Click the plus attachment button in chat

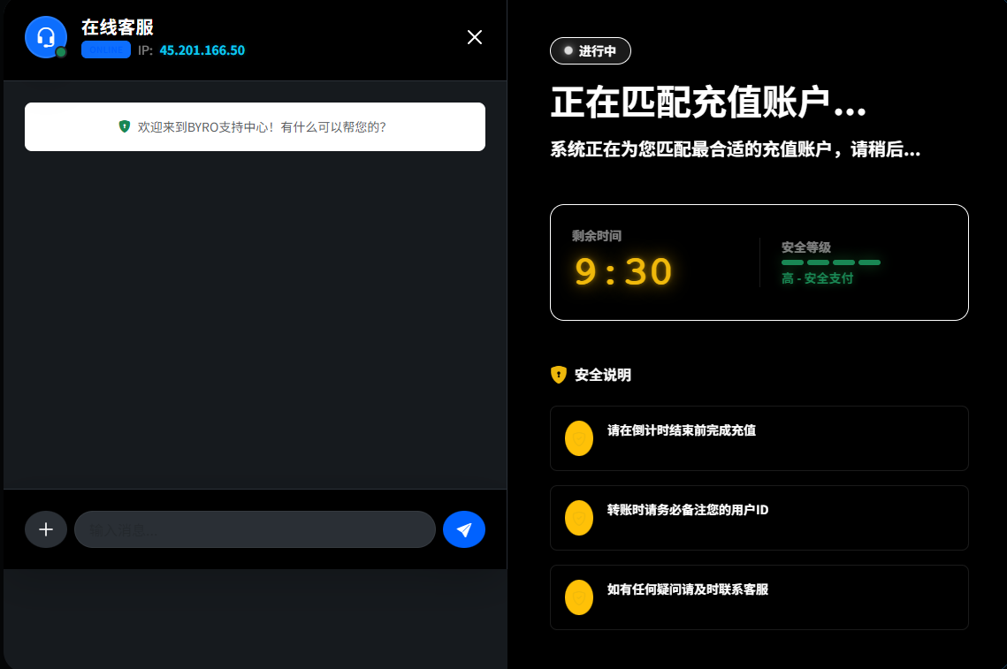pyautogui.click(x=46, y=529)
